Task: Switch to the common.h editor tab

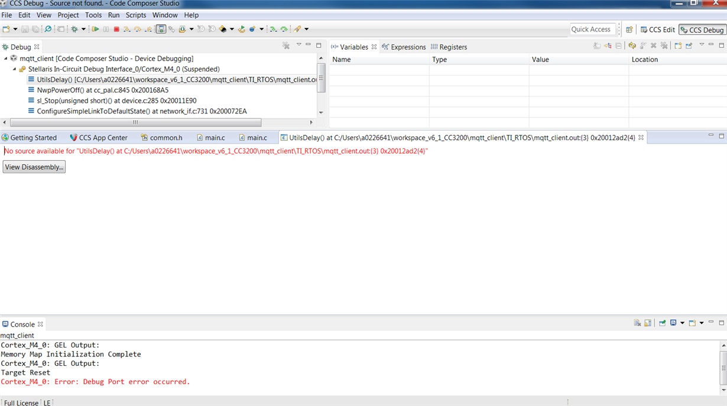Action: [161, 138]
